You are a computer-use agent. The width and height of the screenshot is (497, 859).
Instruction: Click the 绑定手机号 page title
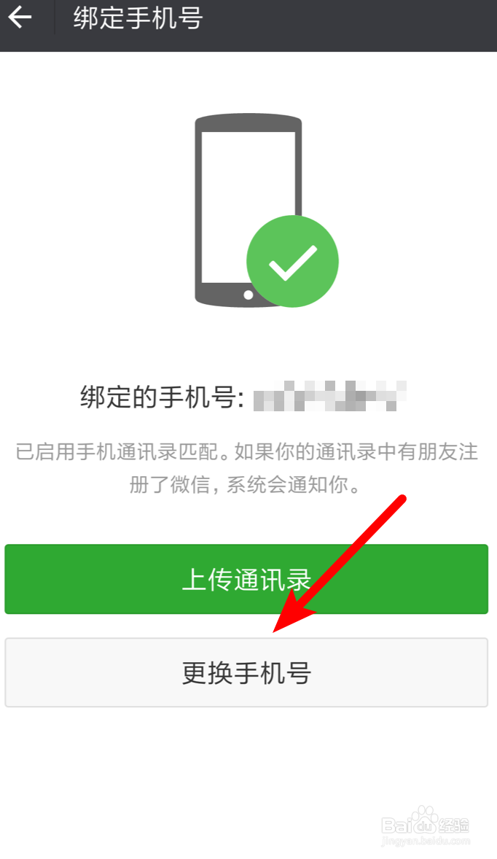(138, 17)
